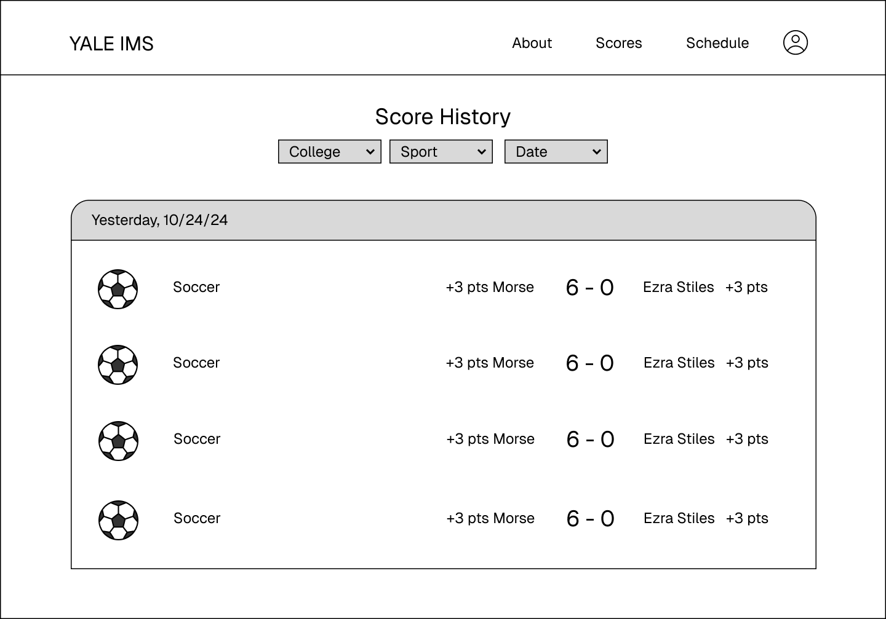The height and width of the screenshot is (619, 886).
Task: Click the soccer ball icon in third row
Action: click(x=118, y=441)
